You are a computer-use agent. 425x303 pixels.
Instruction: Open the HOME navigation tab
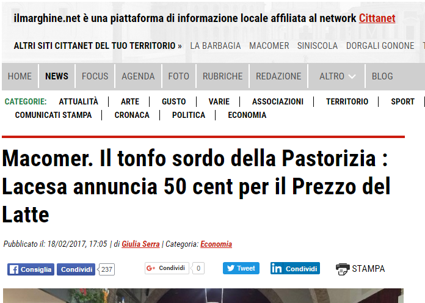click(20, 76)
